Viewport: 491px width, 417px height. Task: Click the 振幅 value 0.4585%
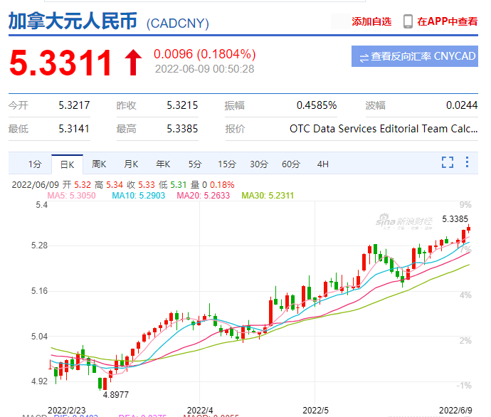(317, 105)
